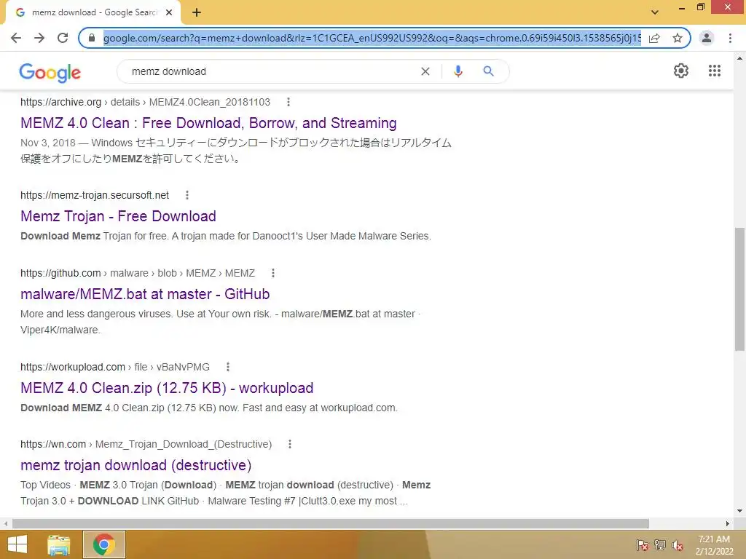
Task: Open more options for the workupload.com result
Action: pos(228,367)
